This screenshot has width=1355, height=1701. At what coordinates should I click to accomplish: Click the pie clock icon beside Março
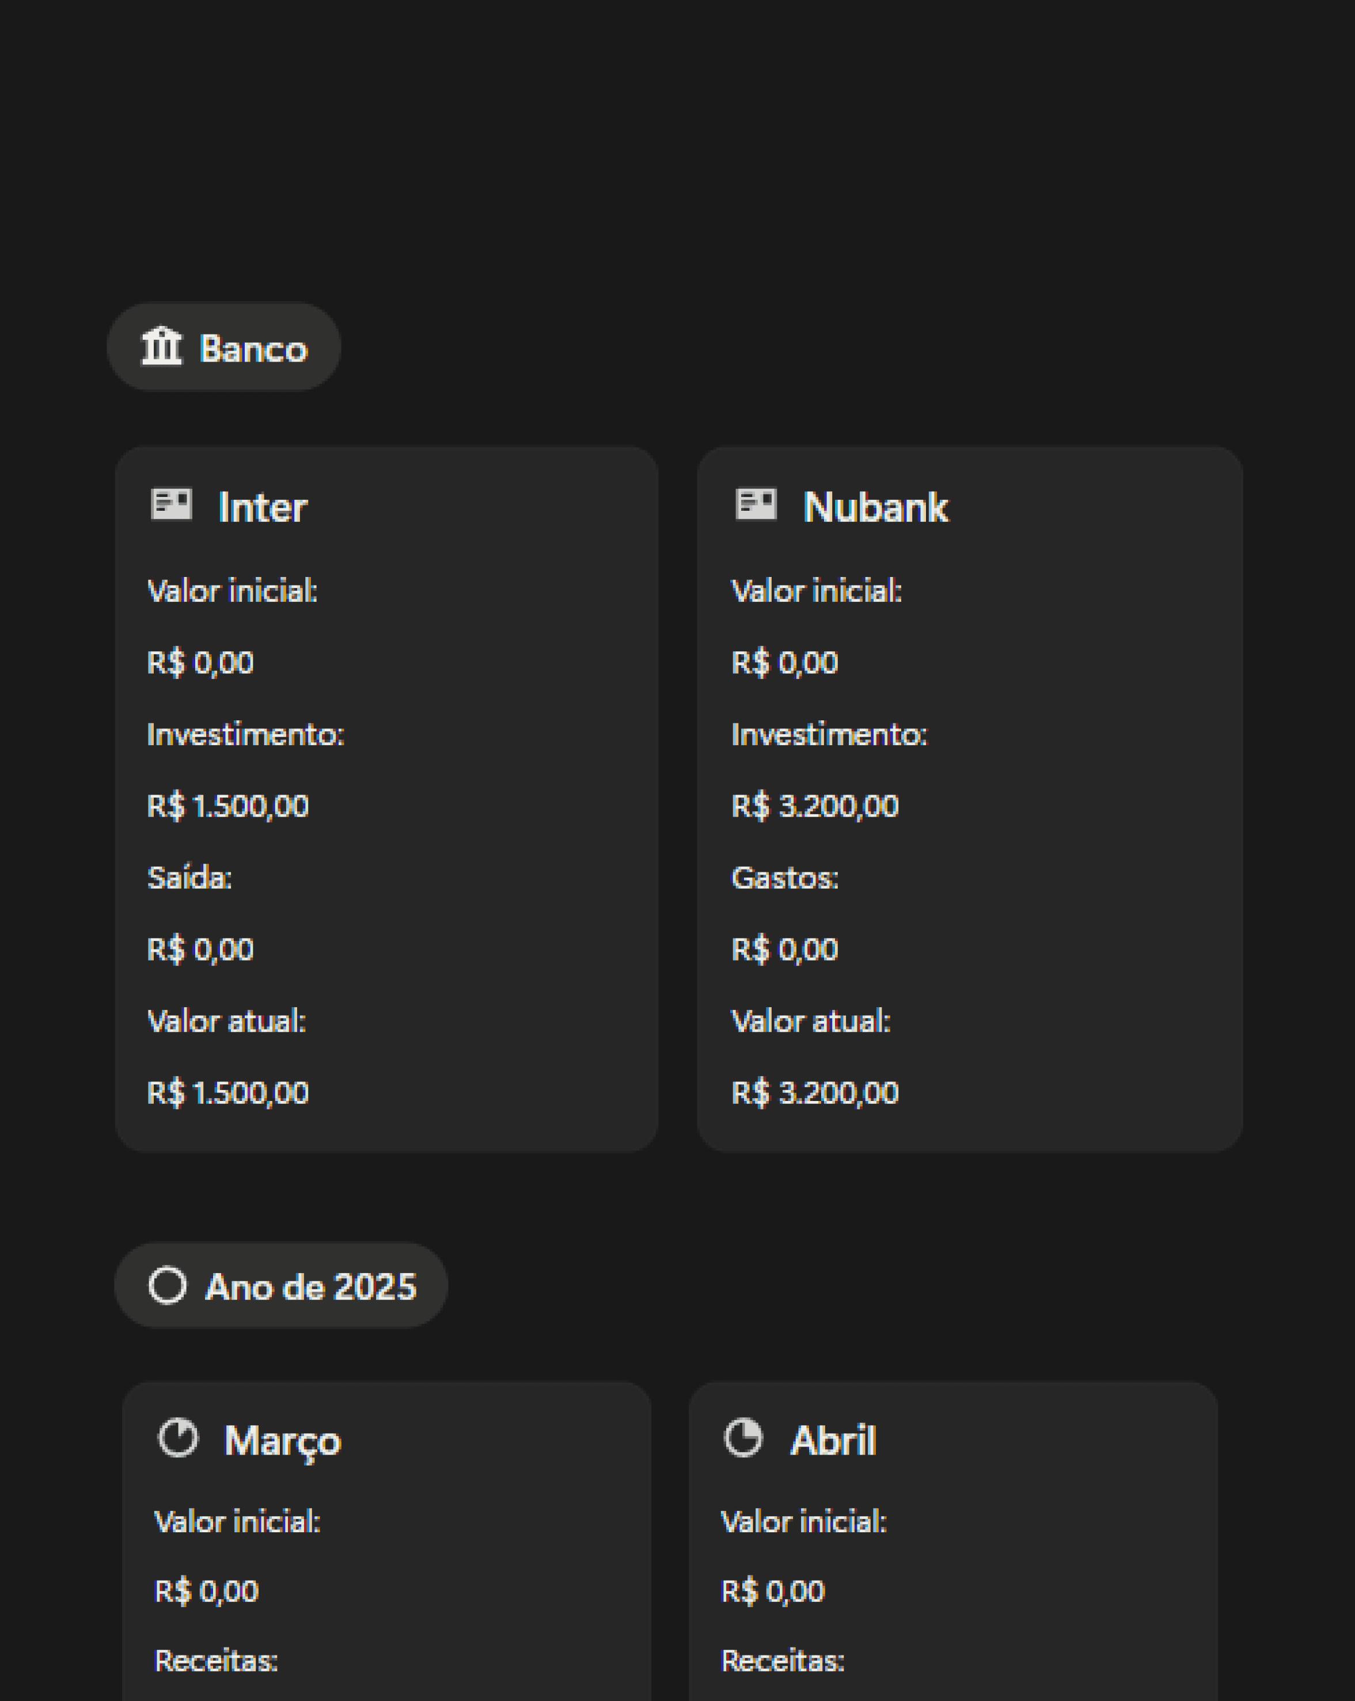pyautogui.click(x=179, y=1437)
